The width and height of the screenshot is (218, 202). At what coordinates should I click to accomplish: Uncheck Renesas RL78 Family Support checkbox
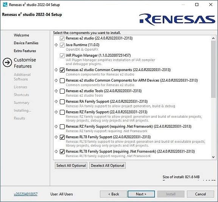tap(62, 137)
